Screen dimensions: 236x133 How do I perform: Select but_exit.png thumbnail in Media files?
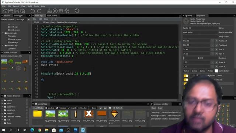pos(88,114)
